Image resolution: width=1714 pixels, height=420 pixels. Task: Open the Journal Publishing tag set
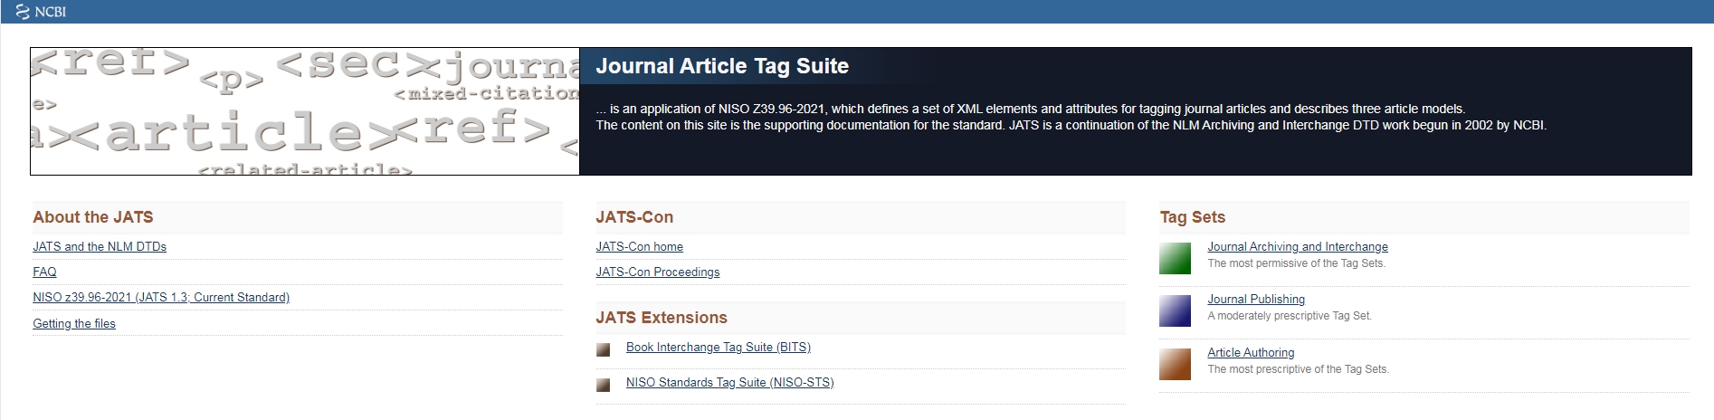click(x=1256, y=299)
